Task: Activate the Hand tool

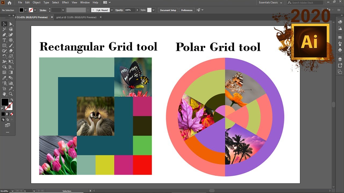Action: 4,94
